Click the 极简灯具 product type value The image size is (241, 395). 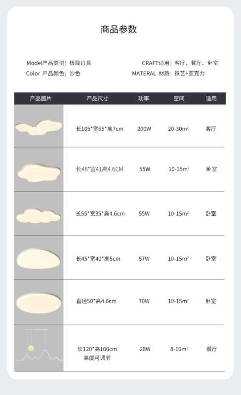point(80,63)
